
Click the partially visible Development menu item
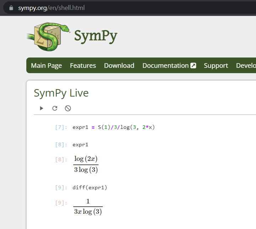point(246,66)
